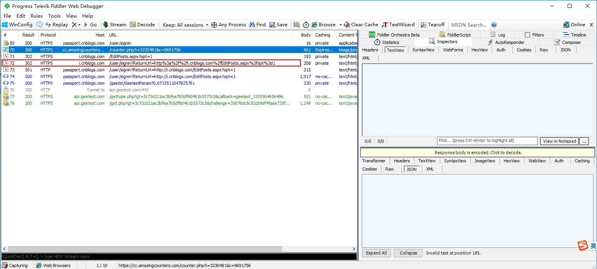Select the request Headers inspector tab
This screenshot has height=269, width=597.
(370, 50)
